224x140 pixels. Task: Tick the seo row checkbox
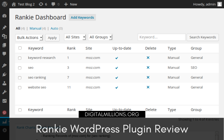coord(20,68)
